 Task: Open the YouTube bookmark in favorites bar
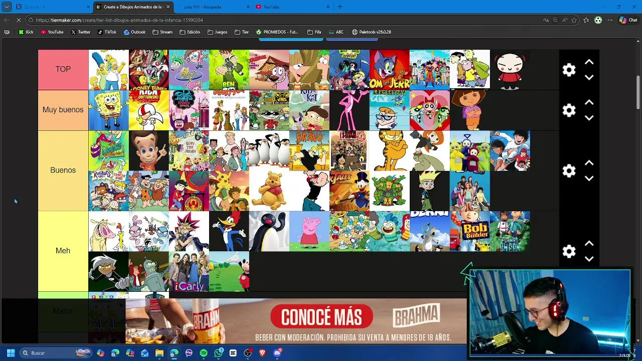pos(52,32)
